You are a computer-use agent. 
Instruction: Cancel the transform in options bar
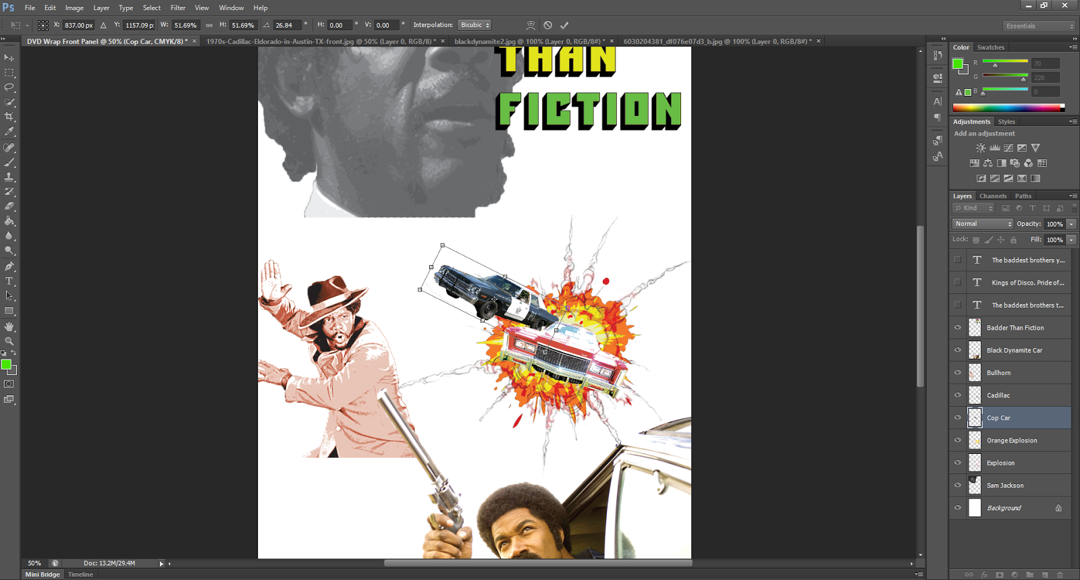pyautogui.click(x=548, y=25)
